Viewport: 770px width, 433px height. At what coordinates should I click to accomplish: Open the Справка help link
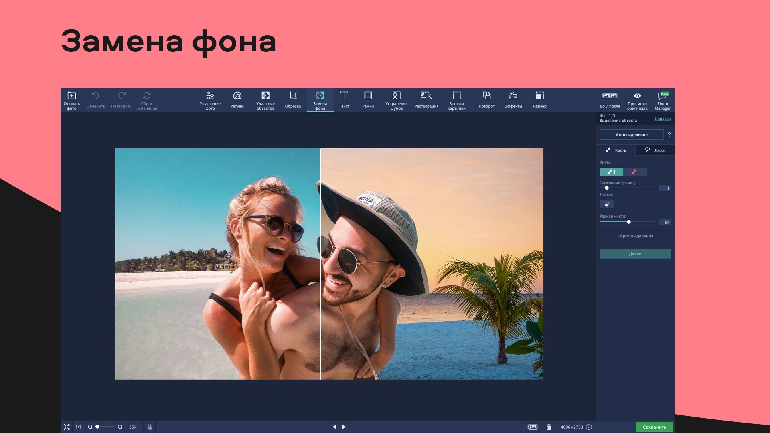tap(662, 119)
